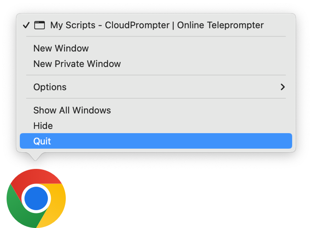Quit Chrome from the Dock menu
This screenshot has height=228, width=312.
click(x=42, y=141)
